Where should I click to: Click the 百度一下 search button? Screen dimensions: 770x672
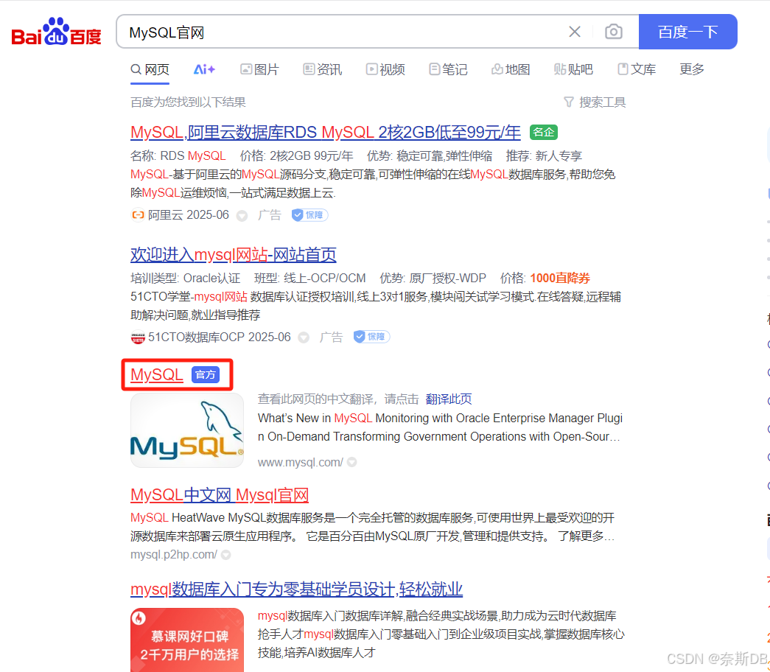[687, 32]
